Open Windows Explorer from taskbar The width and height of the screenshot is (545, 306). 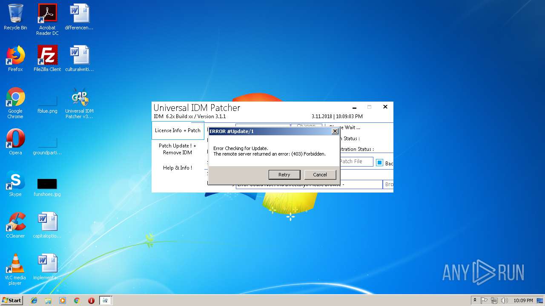48,300
